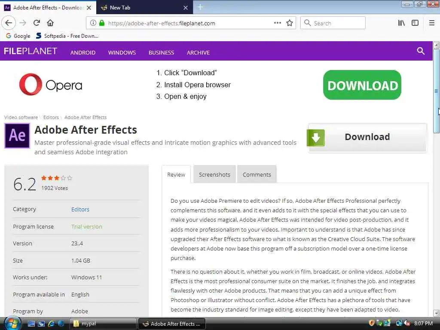Click the Adobe After Effects breadcrumb
This screenshot has width=440, height=330.
pyautogui.click(x=86, y=117)
